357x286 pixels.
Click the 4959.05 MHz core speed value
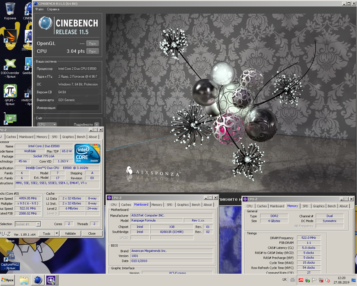tap(28, 198)
